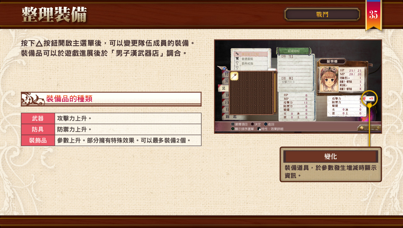Select the staff item in the inventory grid
Image resolution: width=403 pixels, height=228 pixels.
tap(234, 76)
